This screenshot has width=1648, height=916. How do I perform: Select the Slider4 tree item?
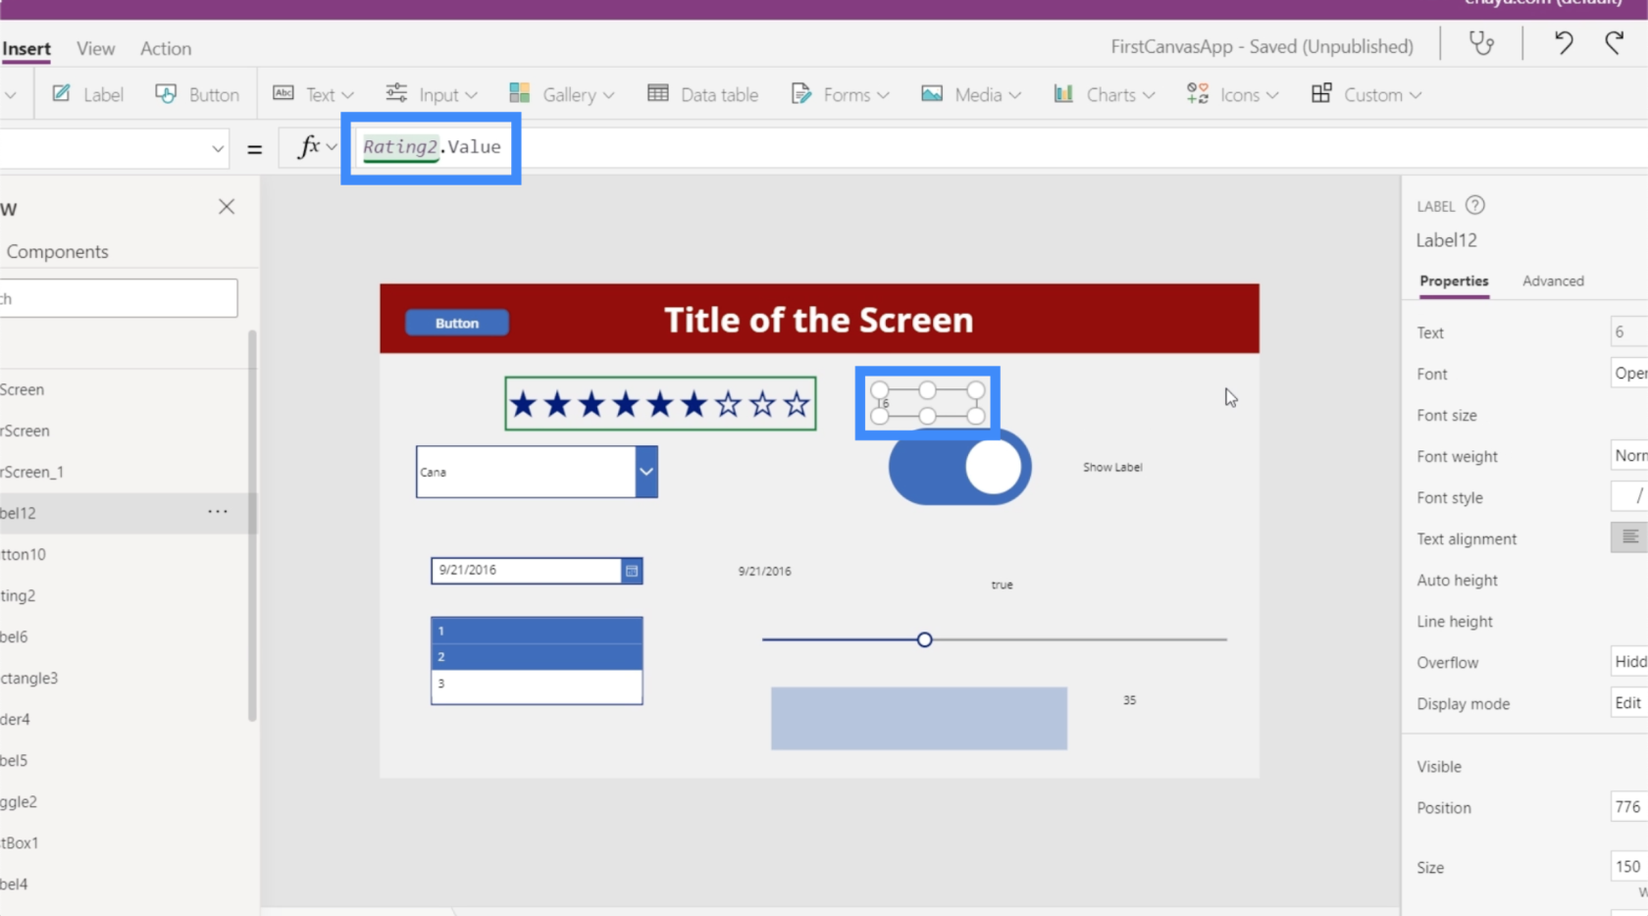pyautogui.click(x=123, y=719)
